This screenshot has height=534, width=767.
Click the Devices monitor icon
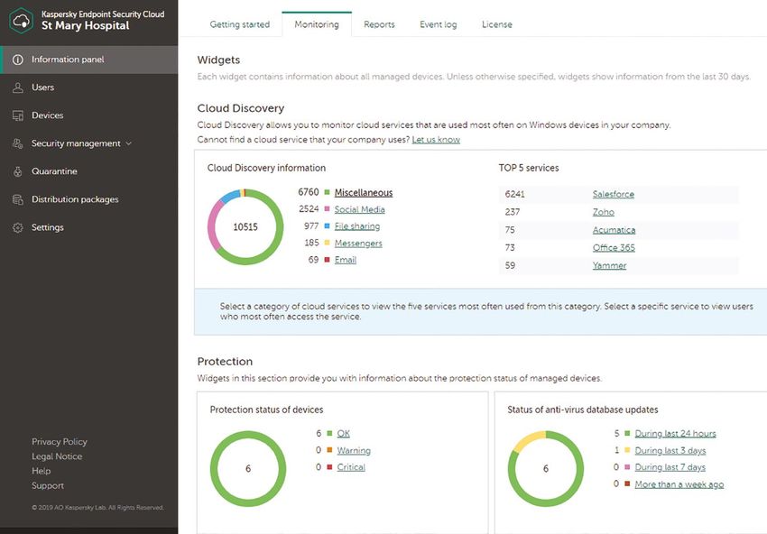[18, 115]
